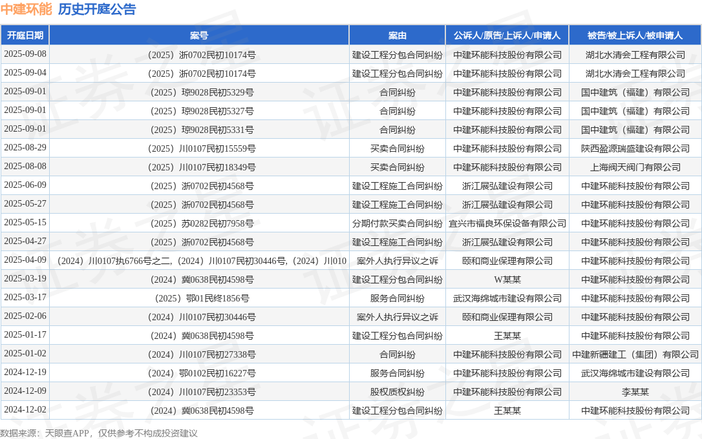Click defendant 陕西盈源瑞盛建设有限公司
The image size is (702, 439).
(x=635, y=149)
